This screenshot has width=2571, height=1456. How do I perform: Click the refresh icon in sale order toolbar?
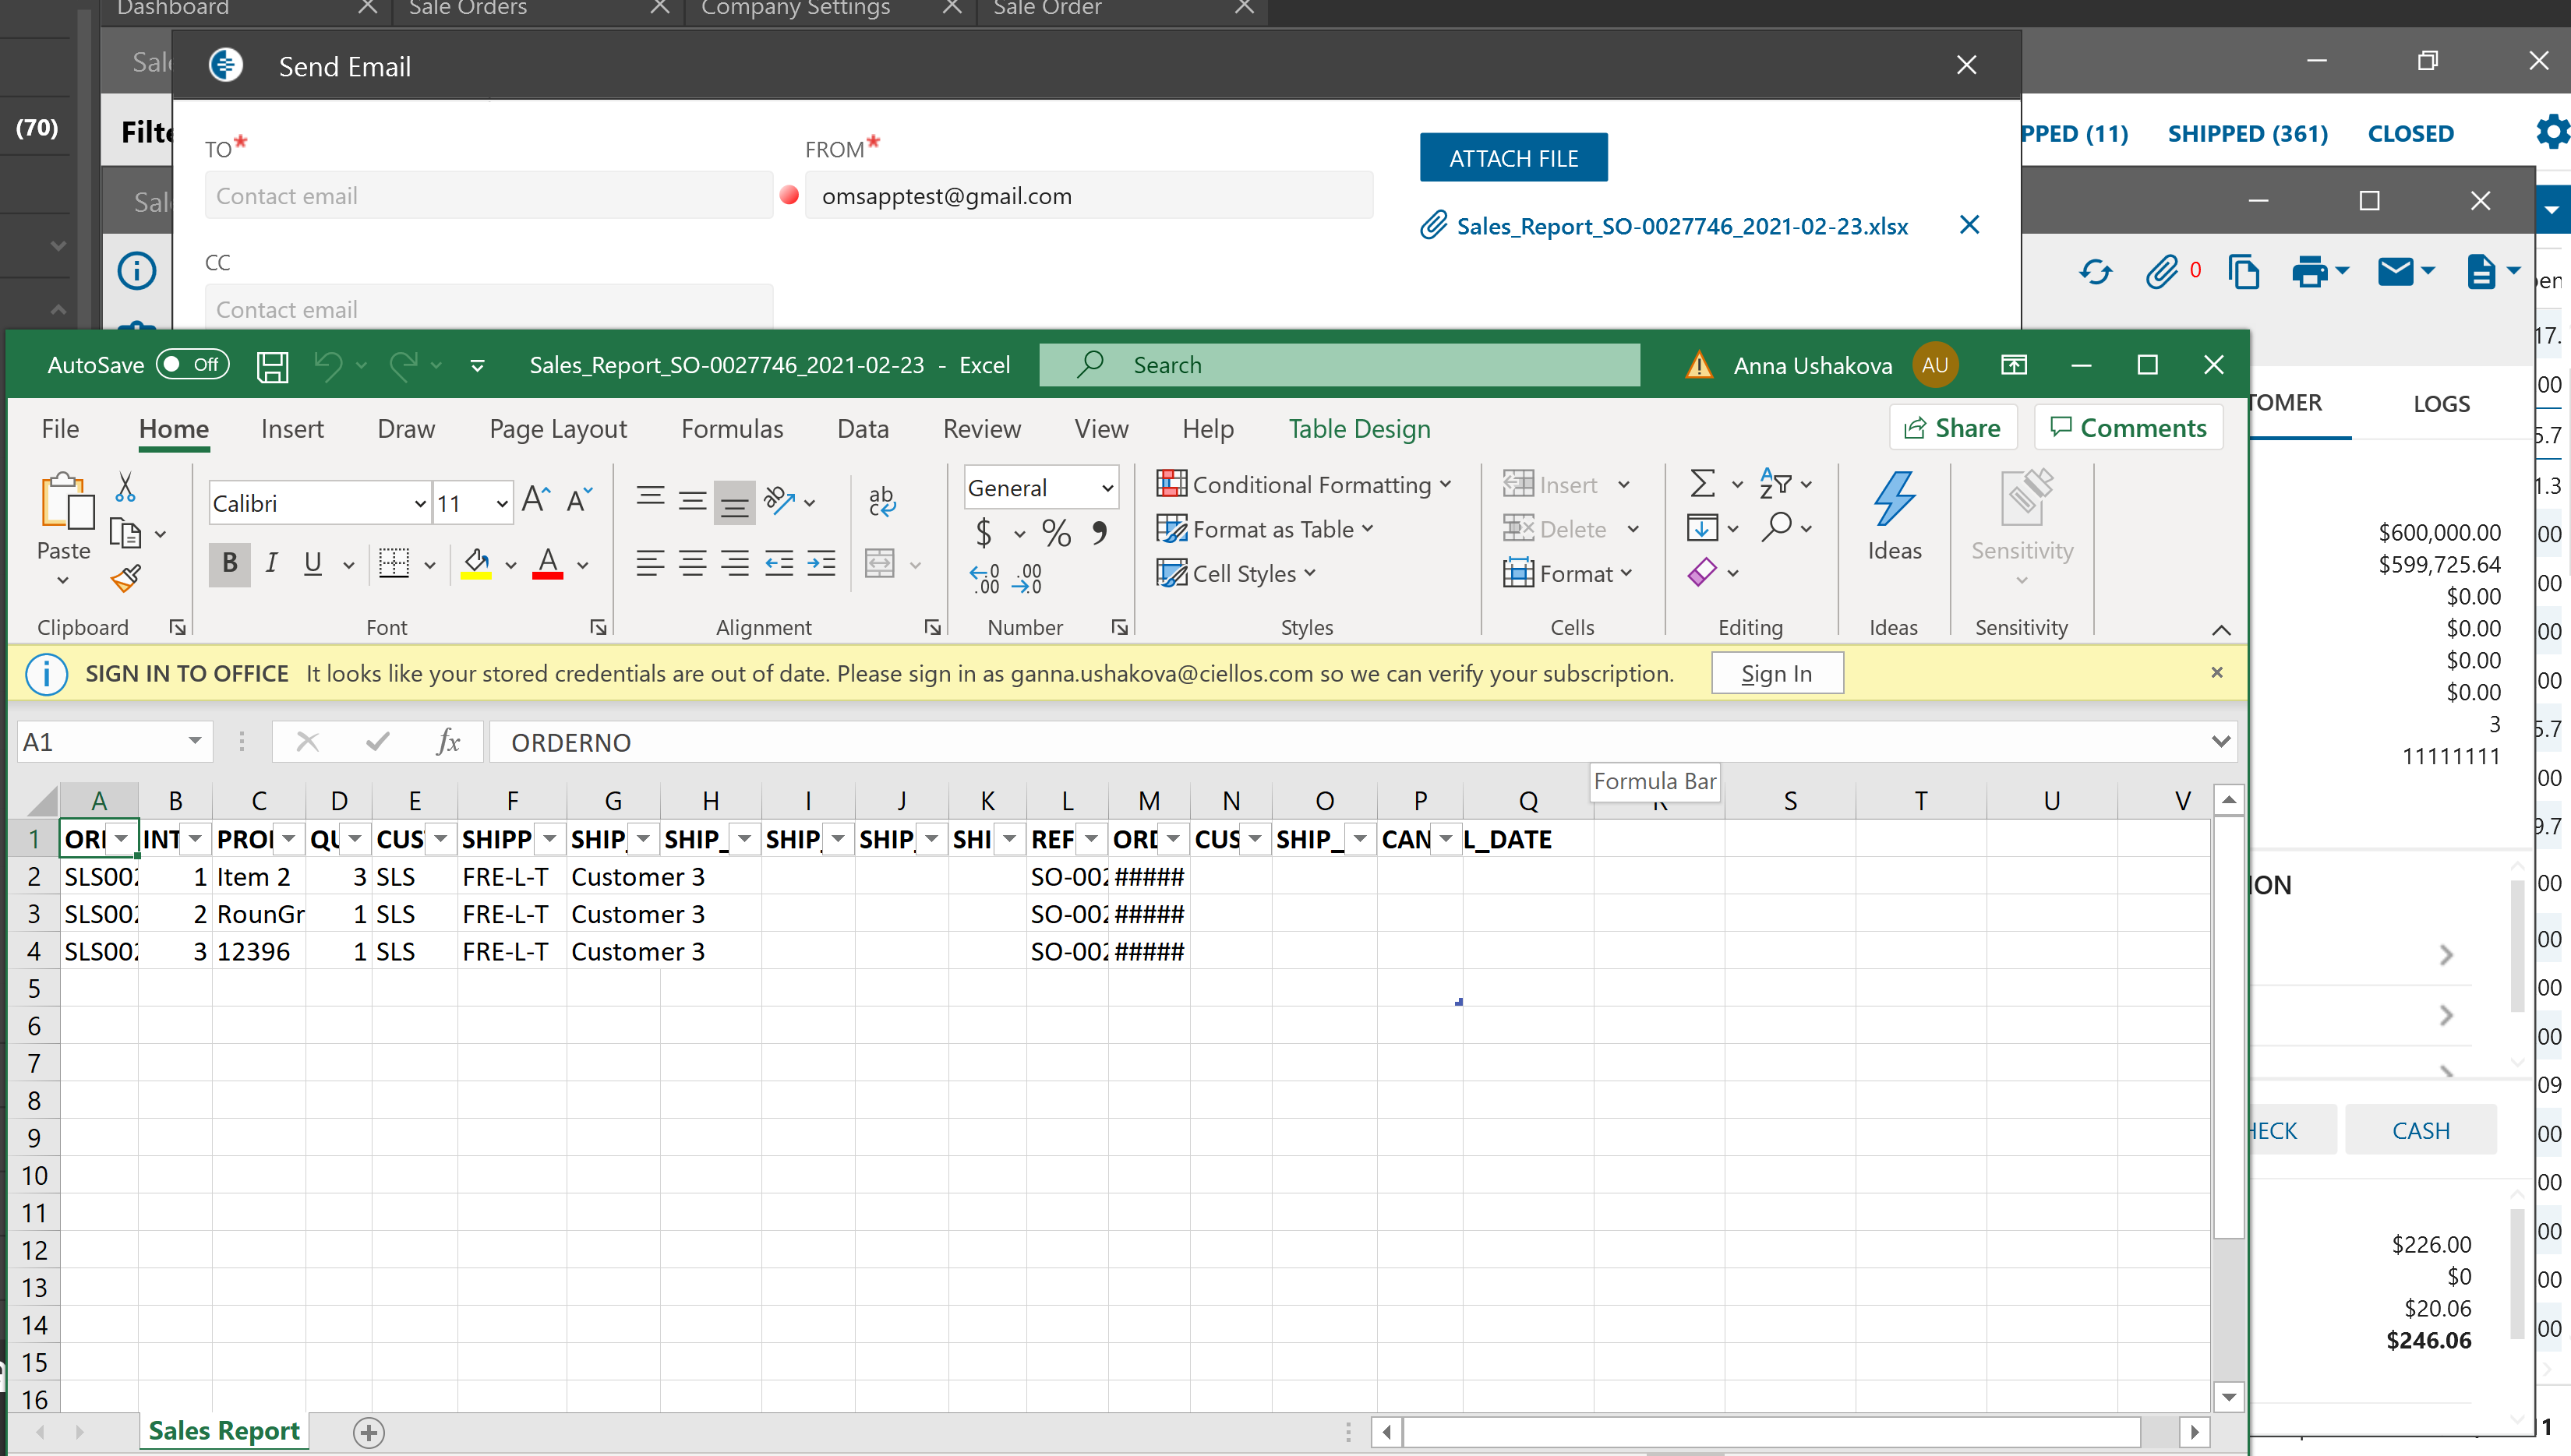click(2095, 272)
